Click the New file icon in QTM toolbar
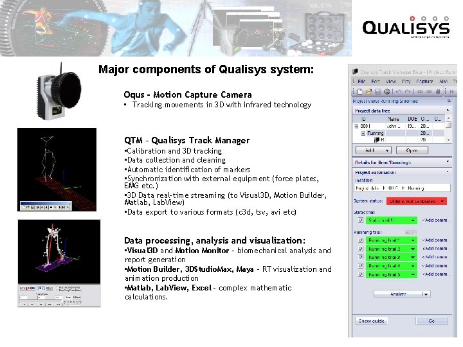 [x=359, y=92]
